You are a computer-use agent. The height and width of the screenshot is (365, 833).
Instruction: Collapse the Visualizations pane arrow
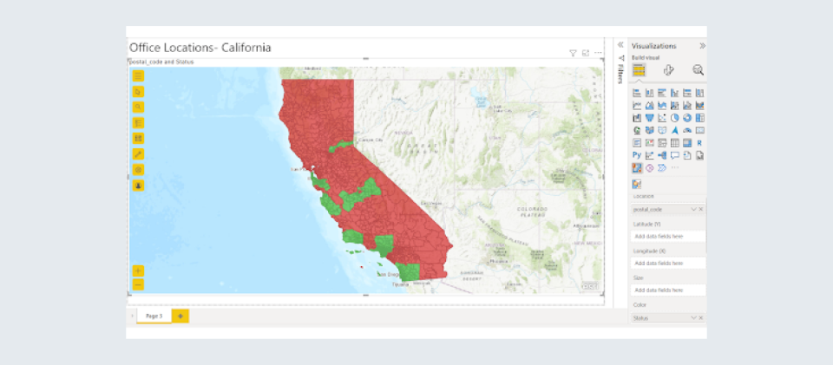pos(702,46)
